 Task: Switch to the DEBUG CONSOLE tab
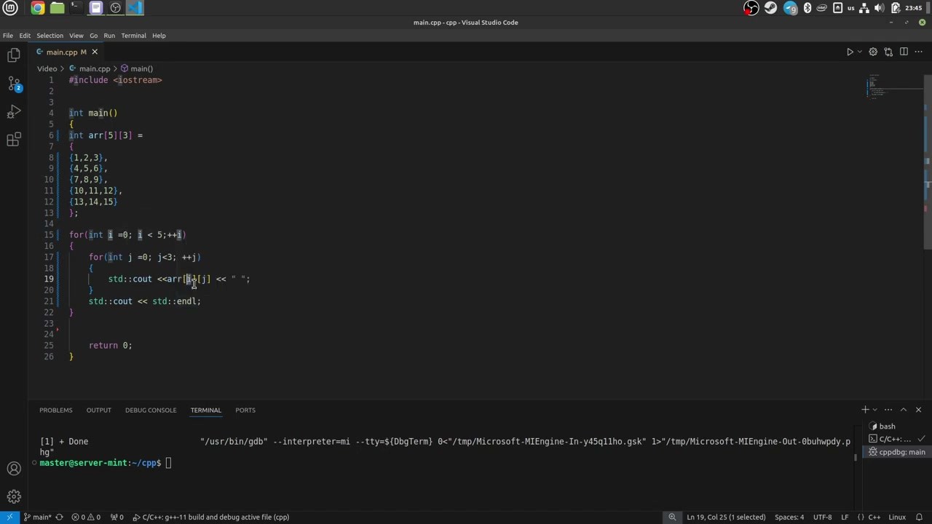(x=151, y=410)
